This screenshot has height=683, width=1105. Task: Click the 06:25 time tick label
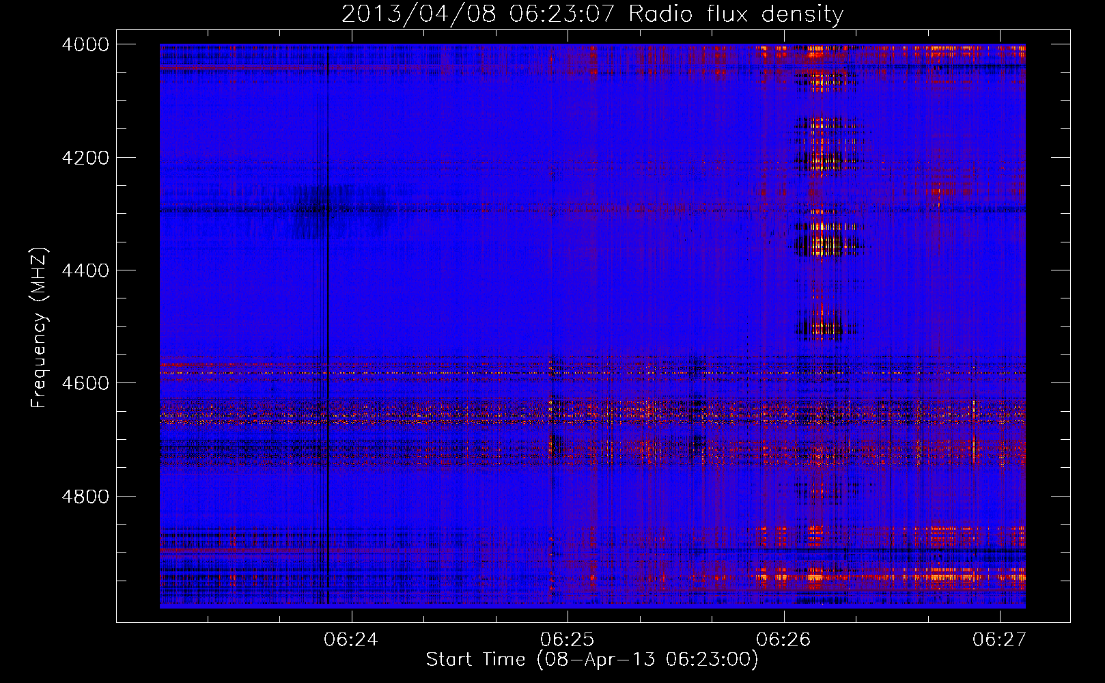click(568, 639)
